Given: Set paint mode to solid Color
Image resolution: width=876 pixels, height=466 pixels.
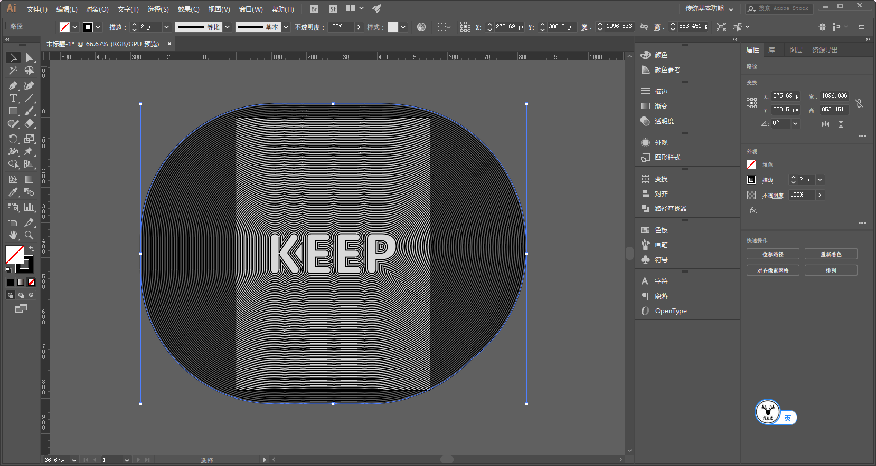Looking at the screenshot, I should pyautogui.click(x=10, y=283).
